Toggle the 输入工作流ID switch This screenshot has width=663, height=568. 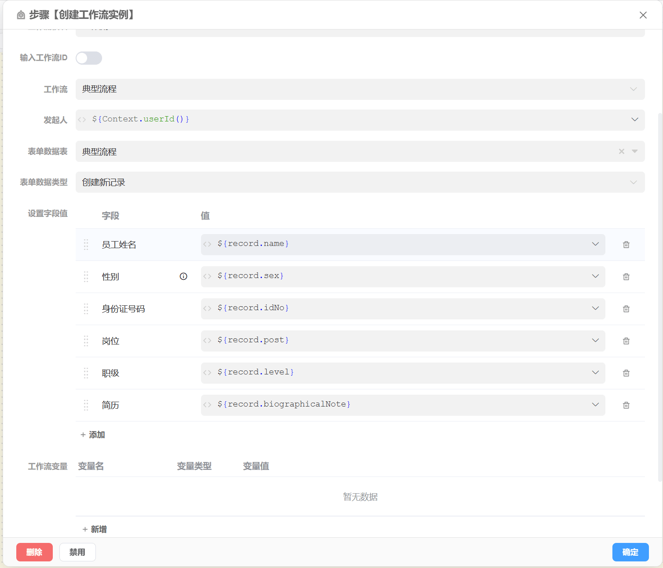[89, 58]
